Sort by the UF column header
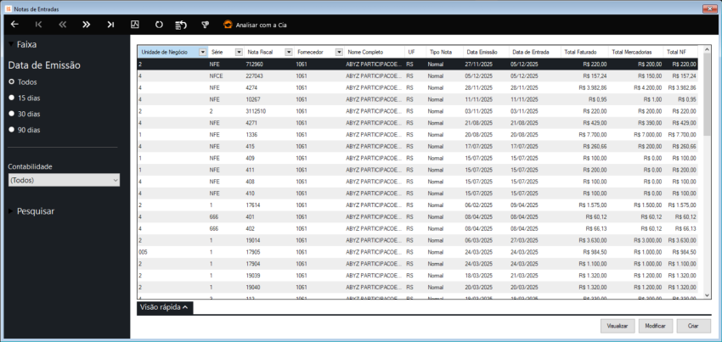Screen dimensions: 722x342 click(415, 52)
